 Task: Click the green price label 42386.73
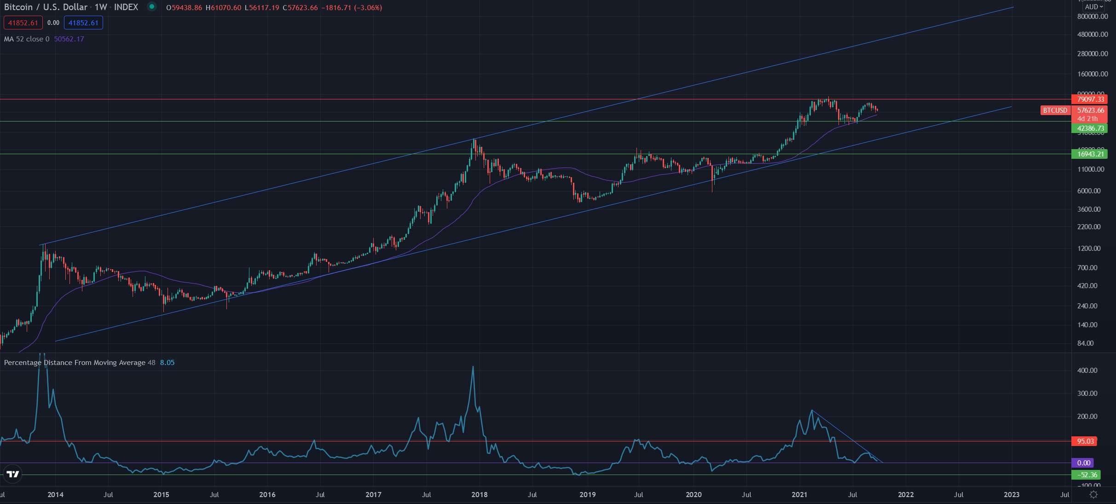[1090, 128]
